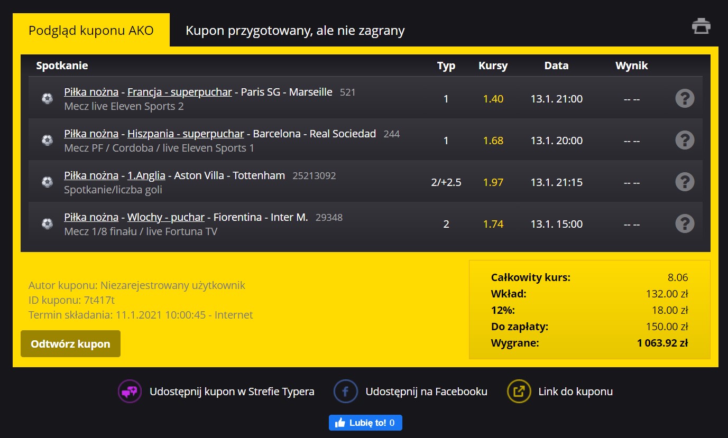
Task: Open 1.Anglia league link
Action: coord(146,175)
